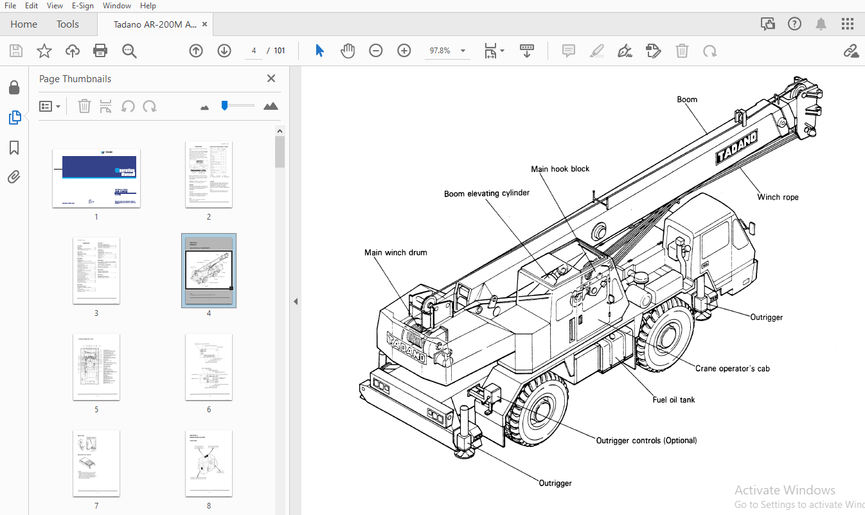Select page 7 thumbnail
The height and width of the screenshot is (515, 865).
click(x=96, y=464)
